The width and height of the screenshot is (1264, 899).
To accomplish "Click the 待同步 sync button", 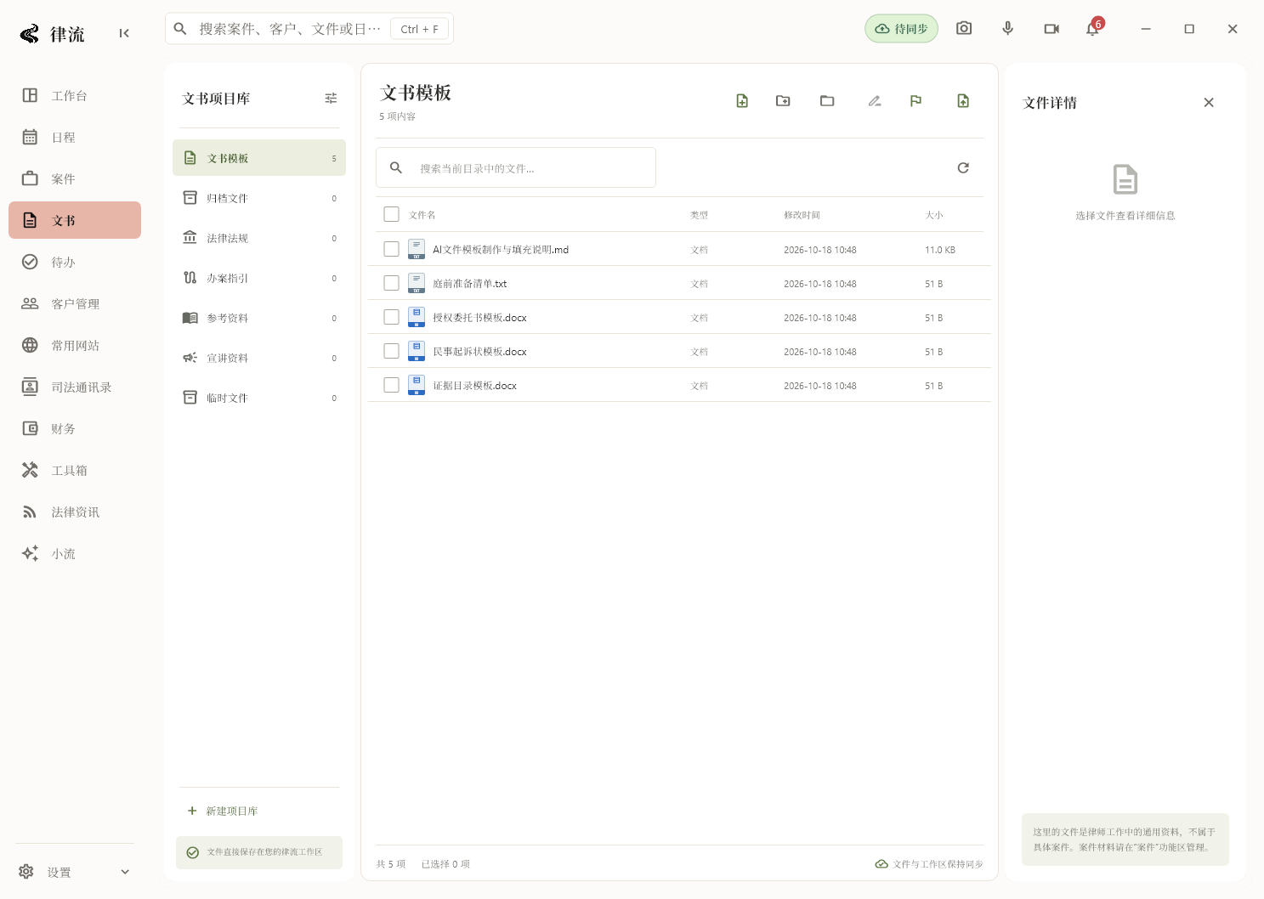I will click(x=902, y=28).
